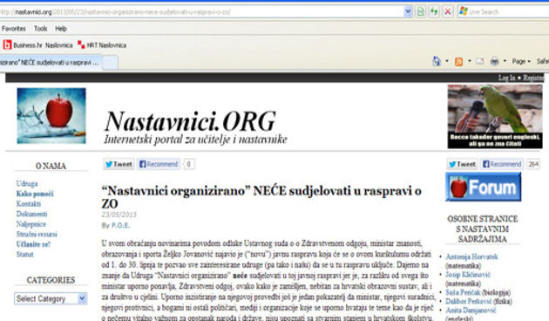The width and height of the screenshot is (549, 321).
Task: Open the Naljepnice link
Action: 30,224
